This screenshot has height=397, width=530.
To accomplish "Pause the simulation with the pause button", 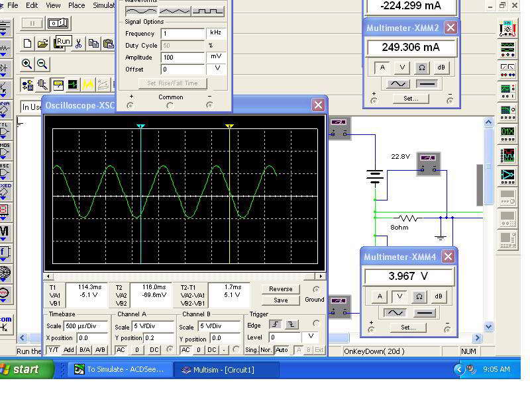I will click(32, 23).
